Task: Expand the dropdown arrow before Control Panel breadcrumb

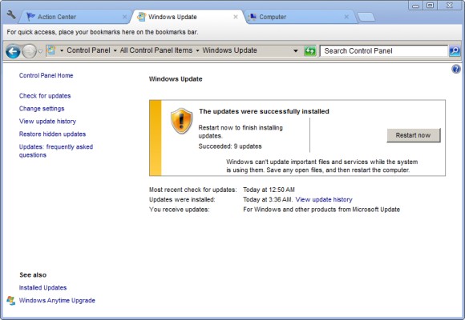Action: pyautogui.click(x=62, y=50)
